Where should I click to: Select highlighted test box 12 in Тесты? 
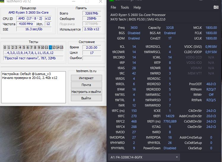[x=50, y=47]
